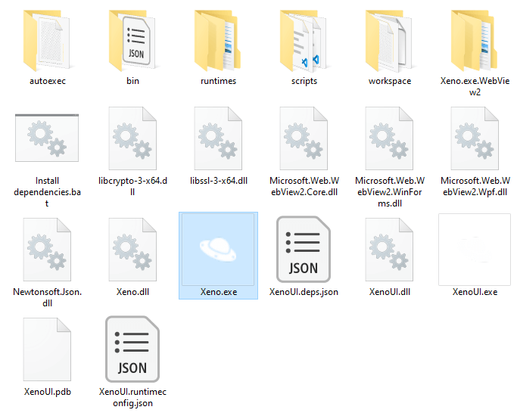This screenshot has height=416, width=517.
Task: Click the "autoexec" folder name
Action: (x=48, y=81)
